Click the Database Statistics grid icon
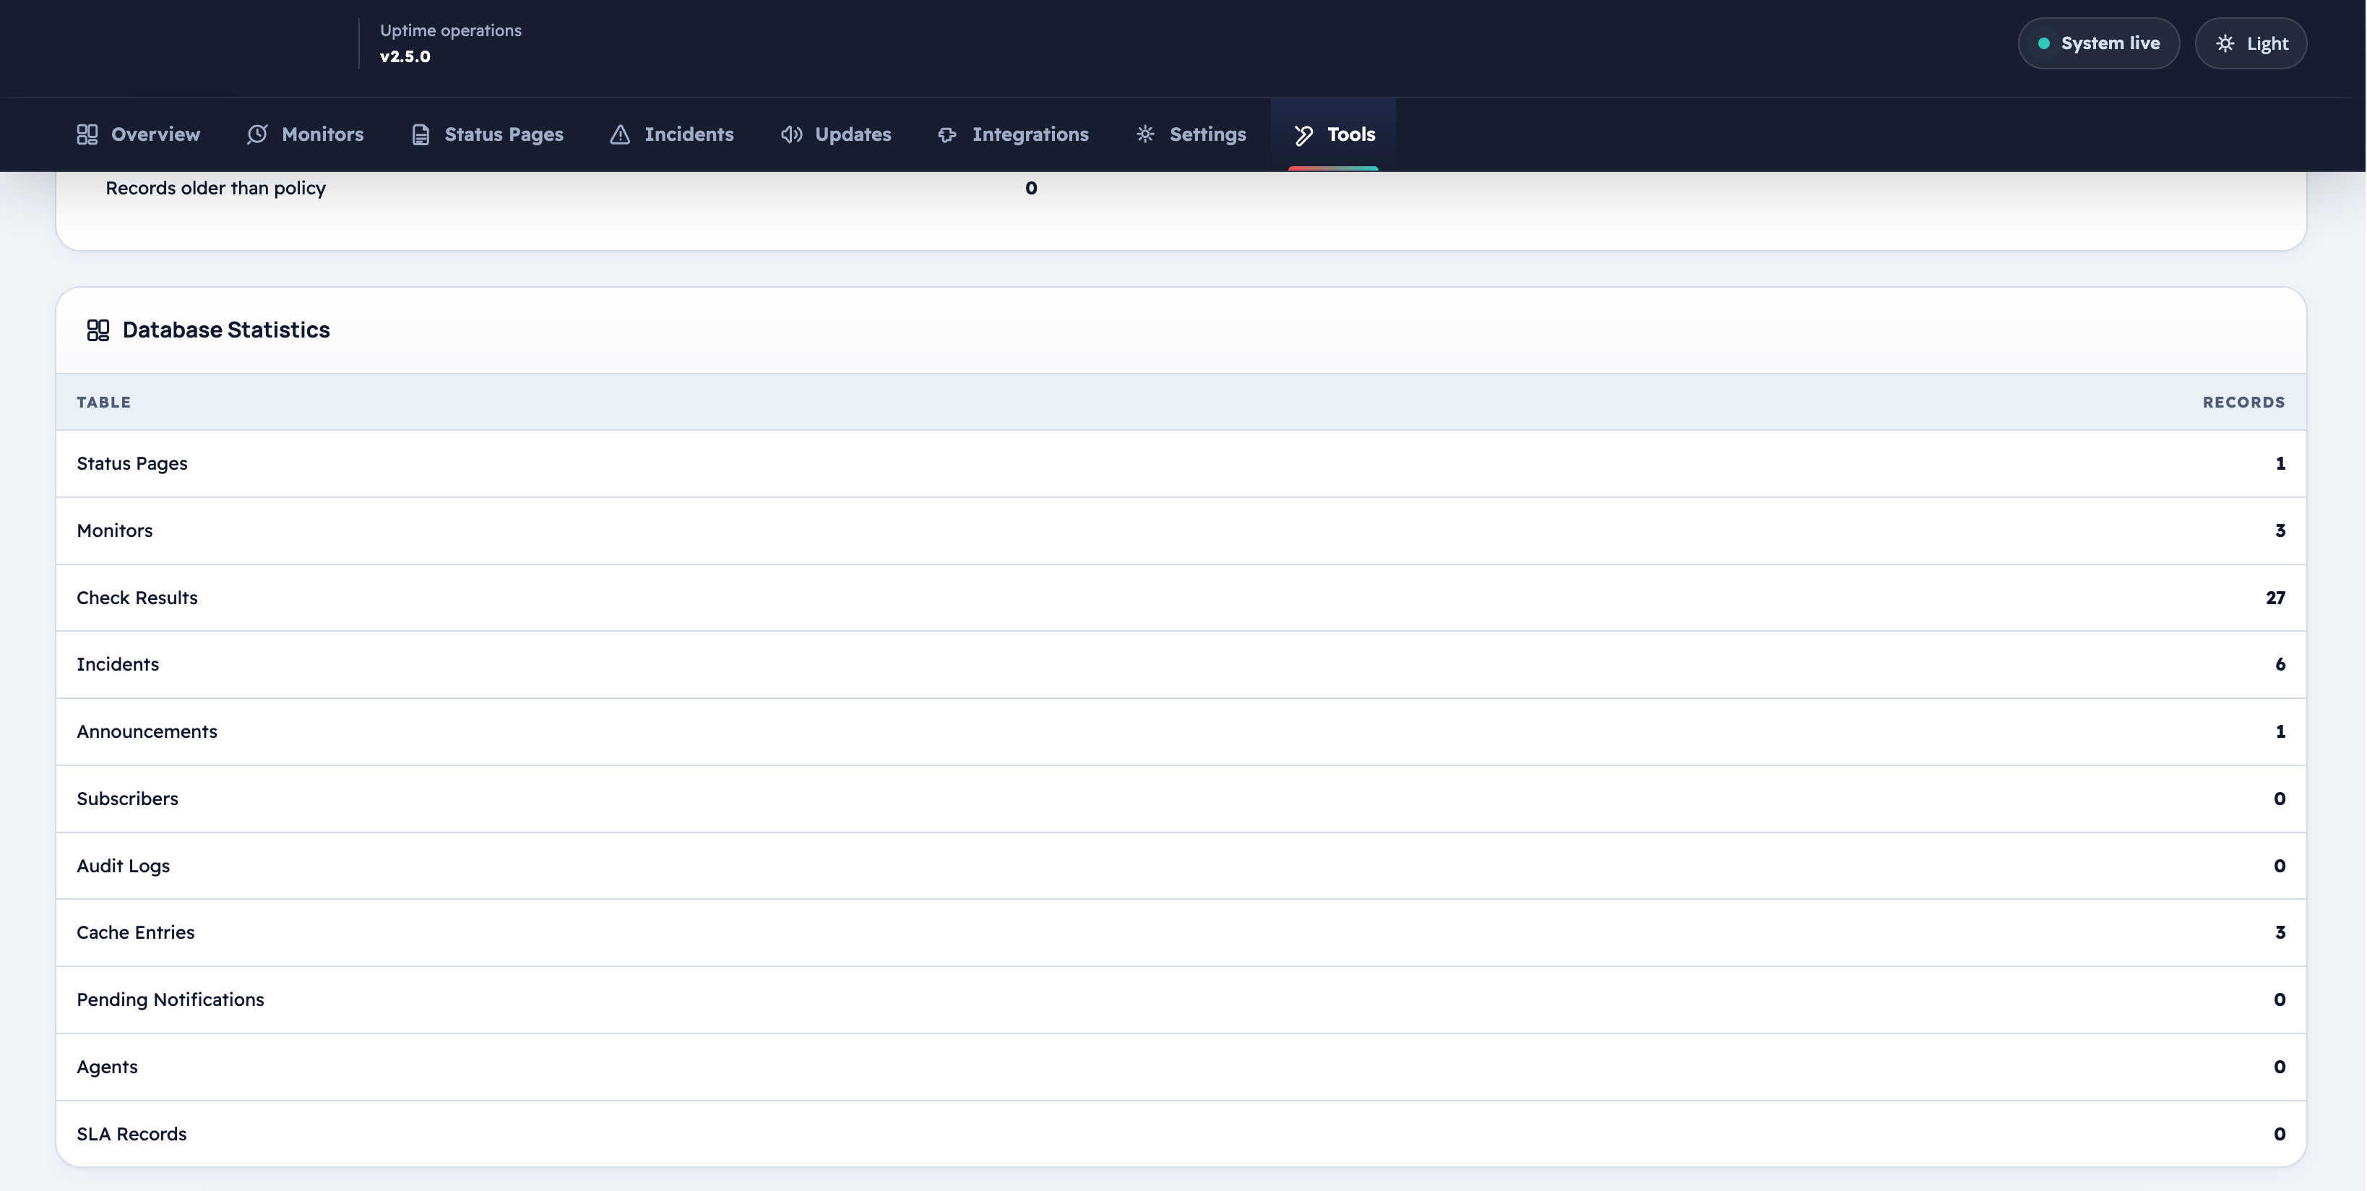Screen dimensions: 2367x1191 (98, 330)
